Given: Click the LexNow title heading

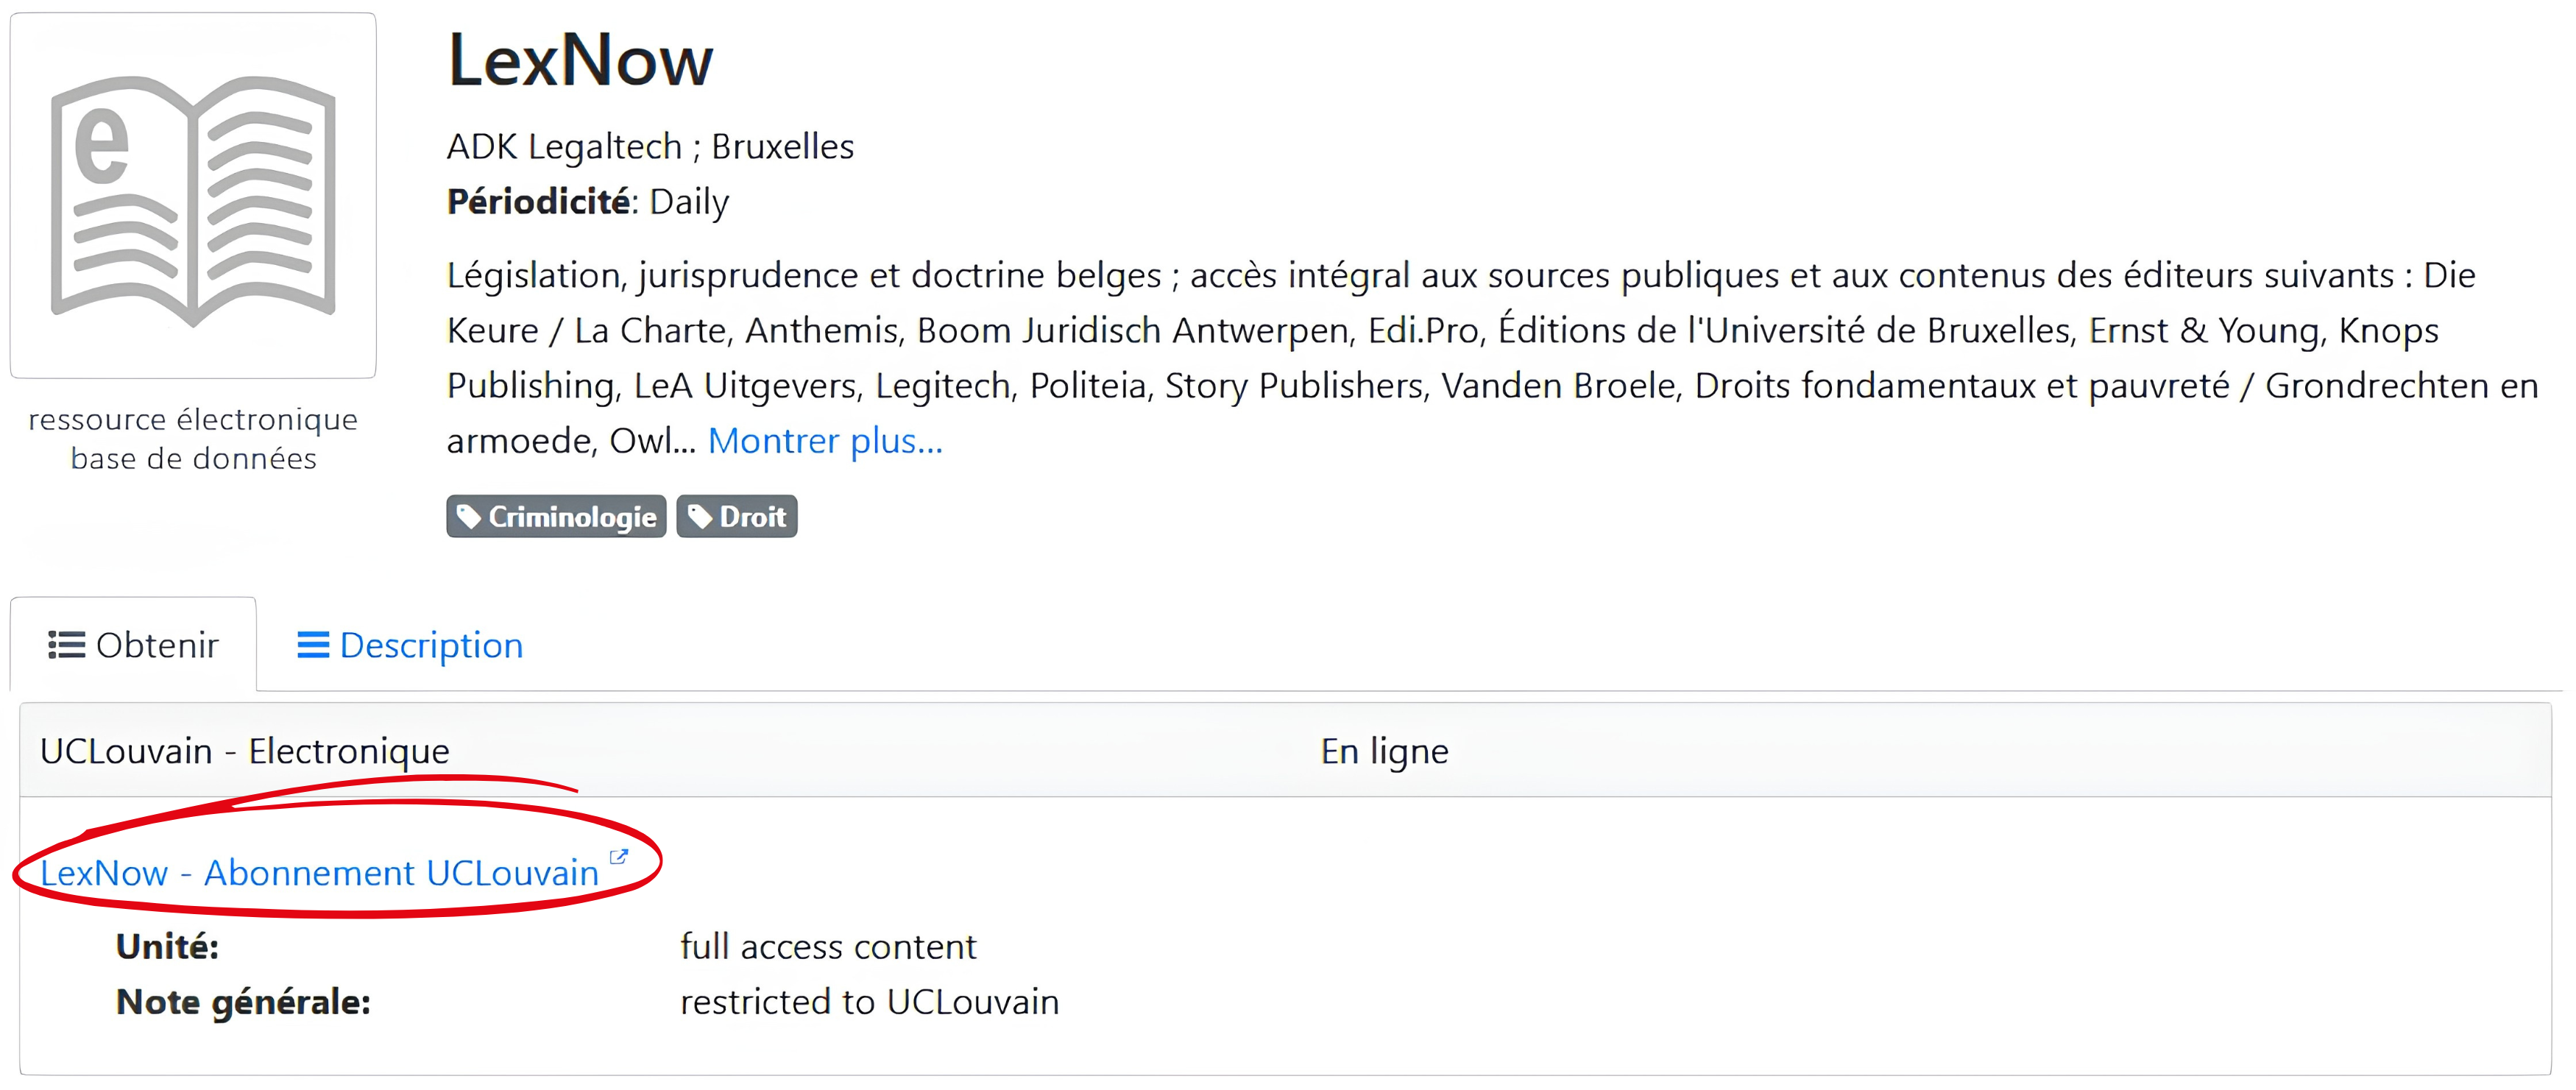Looking at the screenshot, I should click(x=580, y=60).
